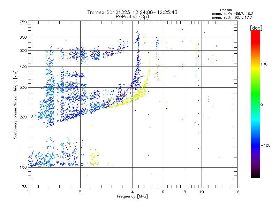Click the 'Phases' heading label

coord(226,10)
